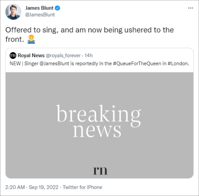Open the #QueueForTheQueen hashtag
Image resolution: width=199 pixels, height=196 pixels.
tap(137, 64)
